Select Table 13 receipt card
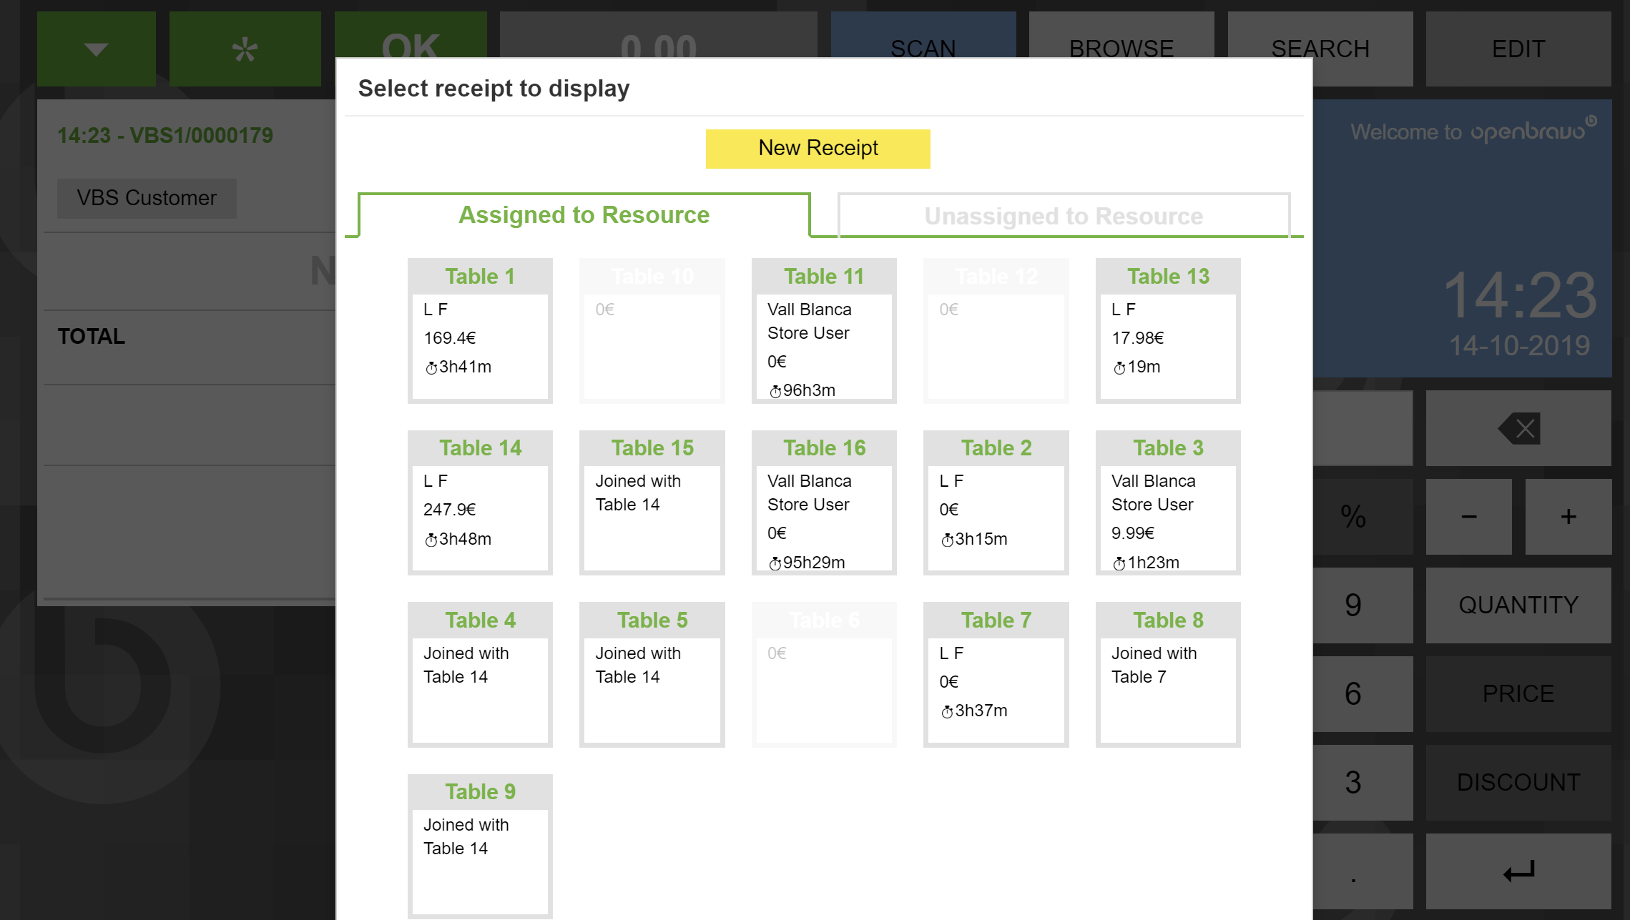The image size is (1630, 920). [1167, 331]
